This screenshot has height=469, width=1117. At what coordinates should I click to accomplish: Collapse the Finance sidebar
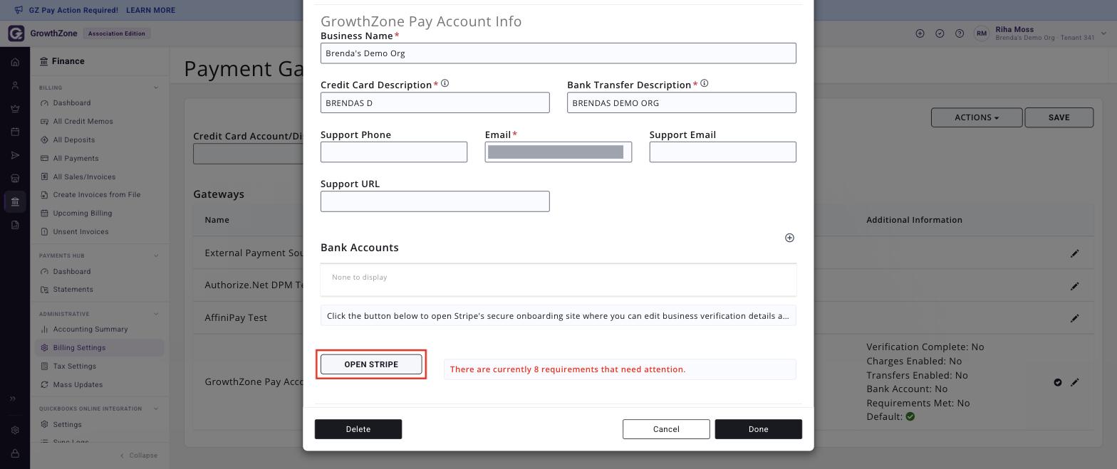139,455
